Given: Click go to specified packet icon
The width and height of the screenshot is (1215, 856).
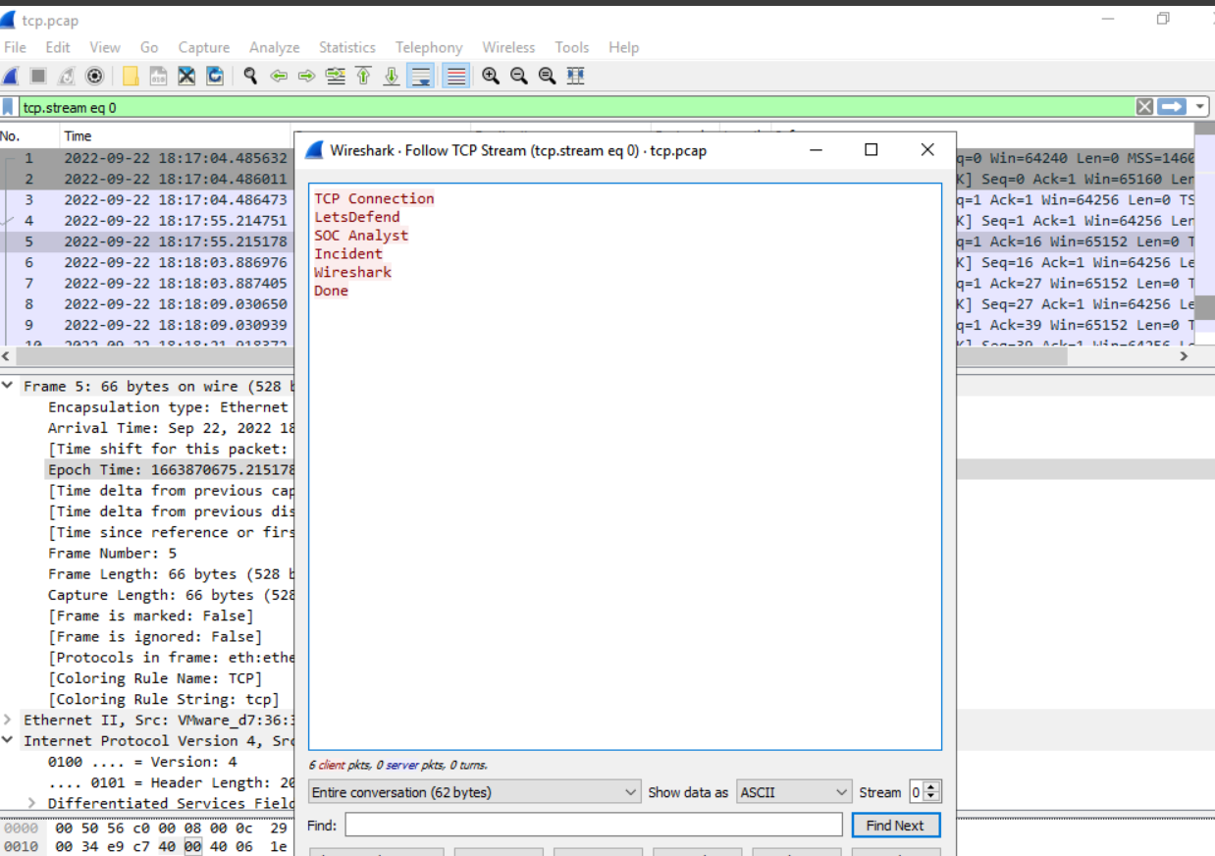Looking at the screenshot, I should (x=335, y=76).
